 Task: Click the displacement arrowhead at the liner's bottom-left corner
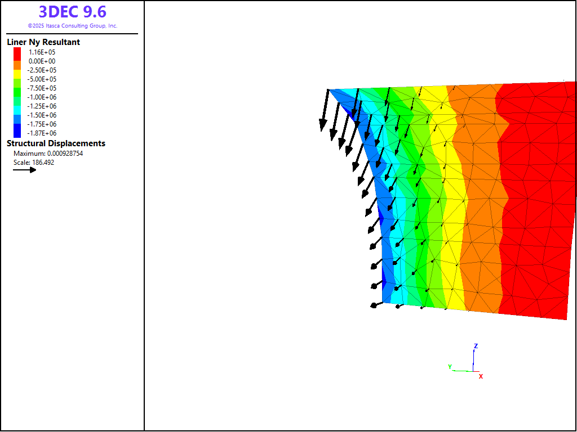(x=374, y=305)
